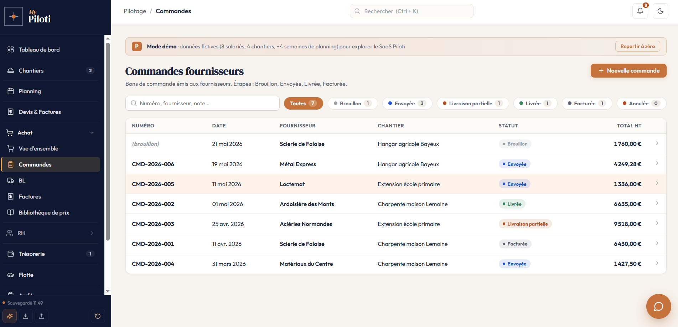This screenshot has height=327, width=678.
Task: Collapse the Achat menu group
Action: point(51,133)
